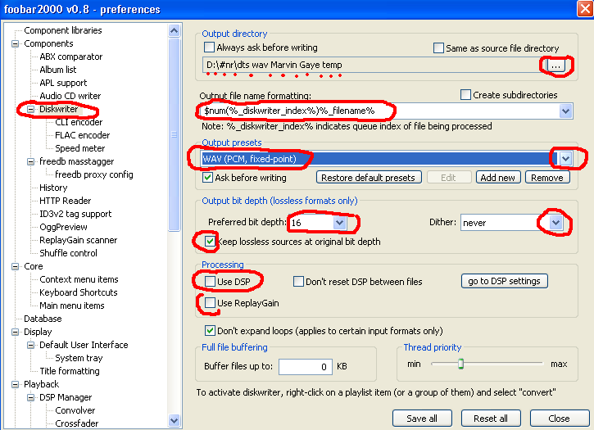Select ID3v2 tag support item
The height and width of the screenshot is (430, 594).
tap(75, 214)
